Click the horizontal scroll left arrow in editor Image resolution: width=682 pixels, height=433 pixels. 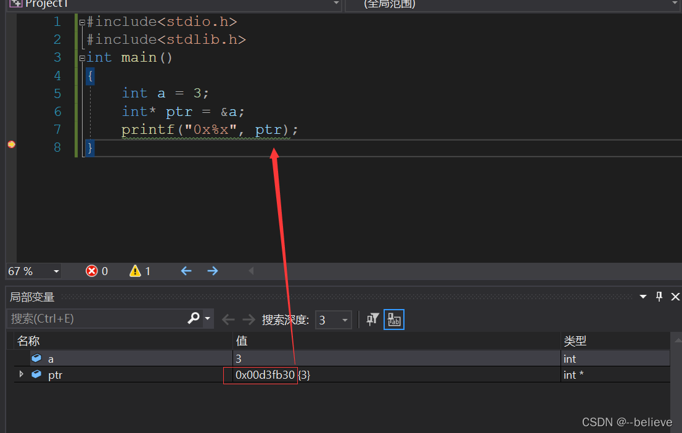point(251,271)
